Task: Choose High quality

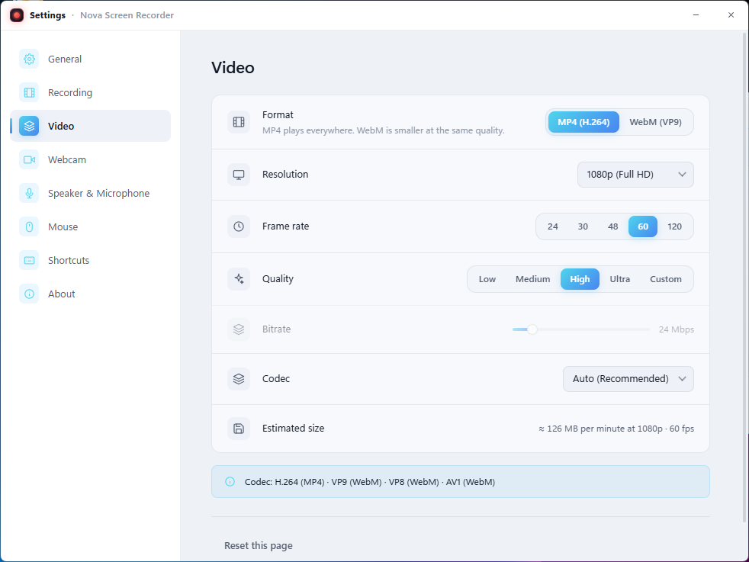Action: (x=580, y=279)
